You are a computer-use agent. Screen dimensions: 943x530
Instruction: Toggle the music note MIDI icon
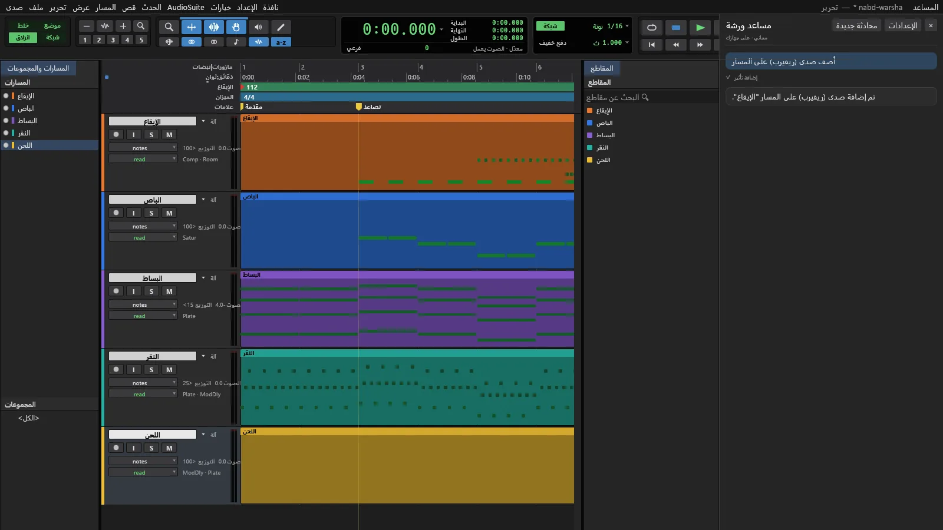click(x=236, y=42)
